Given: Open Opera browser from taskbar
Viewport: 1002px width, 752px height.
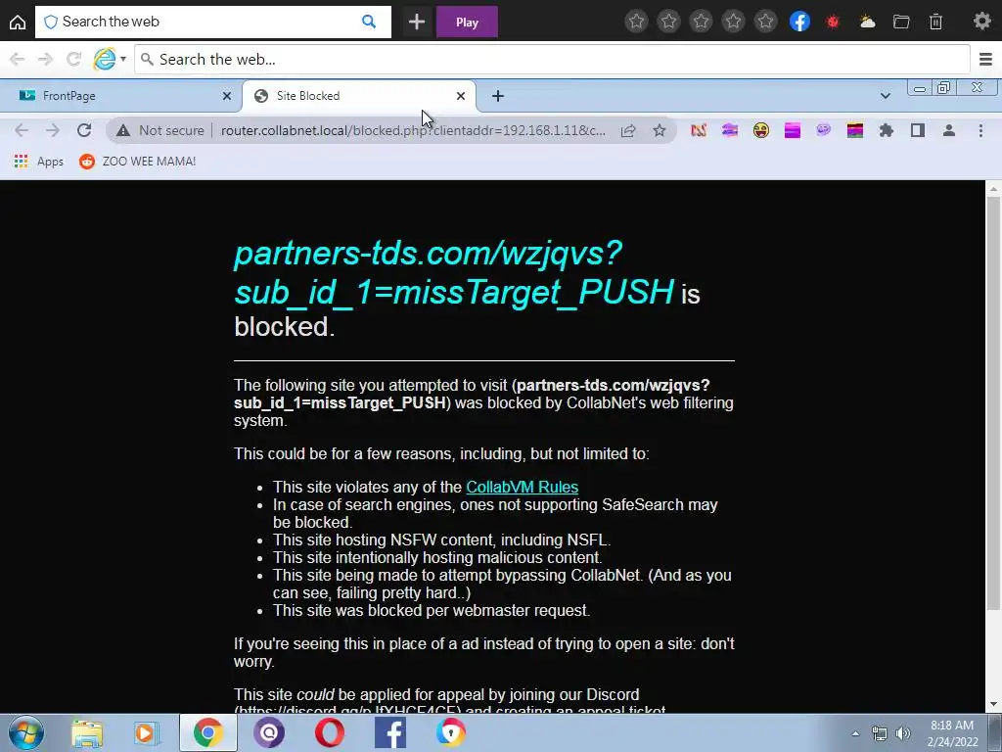Looking at the screenshot, I should click(330, 732).
